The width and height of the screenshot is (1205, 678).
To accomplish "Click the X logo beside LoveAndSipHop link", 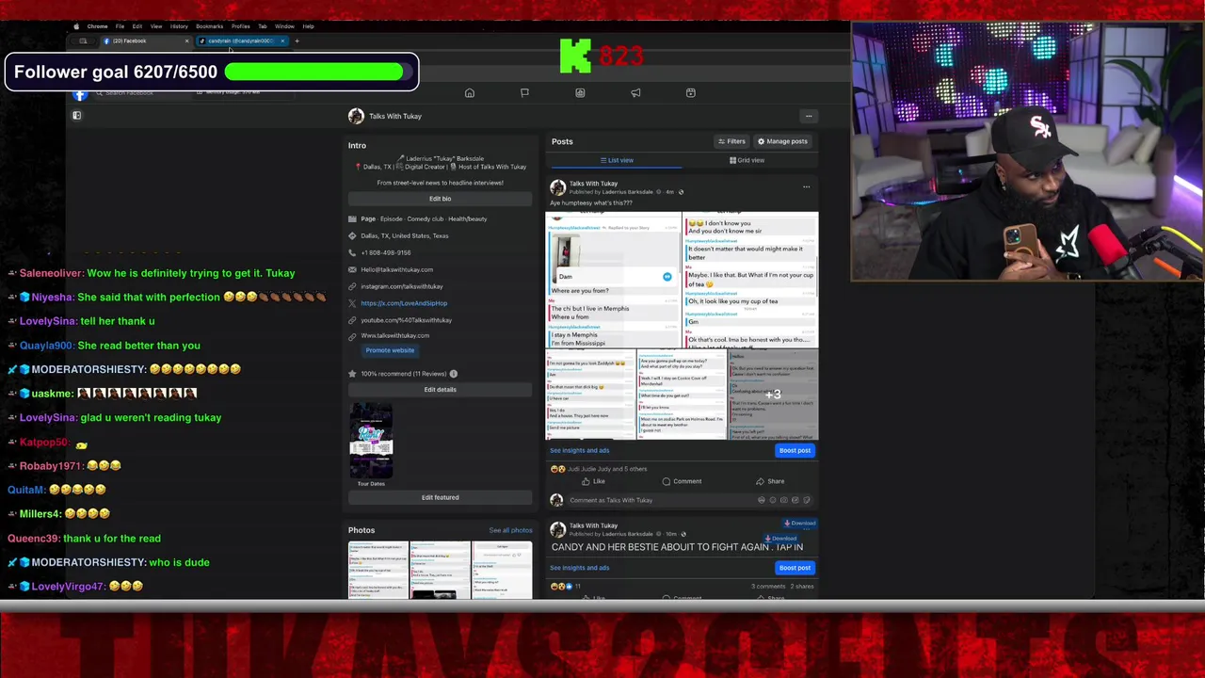I will pyautogui.click(x=352, y=303).
